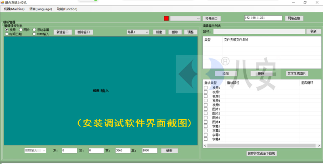This screenshot has width=323, height=164.
Task: Click the 新建窗口 button
Action: (63, 32)
